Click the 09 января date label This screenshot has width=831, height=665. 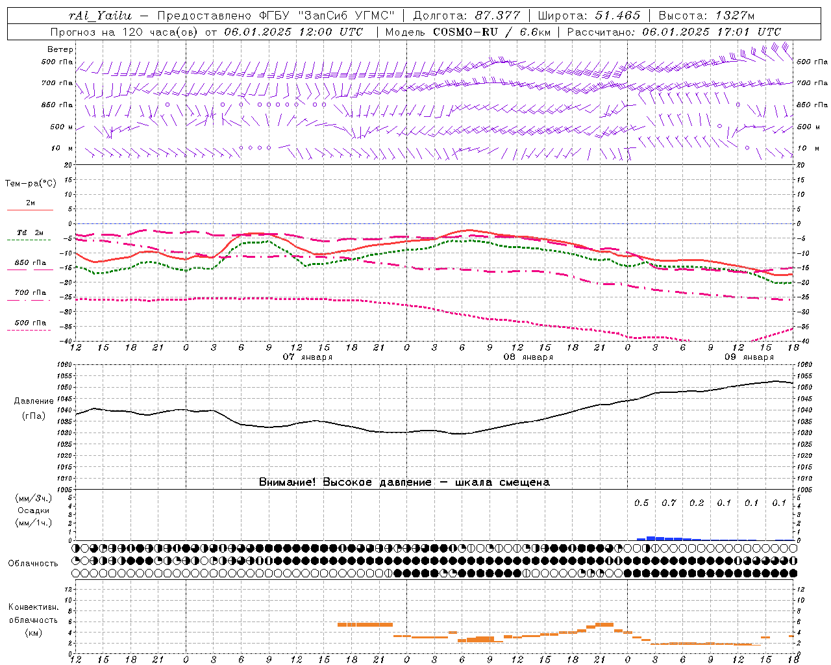click(x=749, y=357)
